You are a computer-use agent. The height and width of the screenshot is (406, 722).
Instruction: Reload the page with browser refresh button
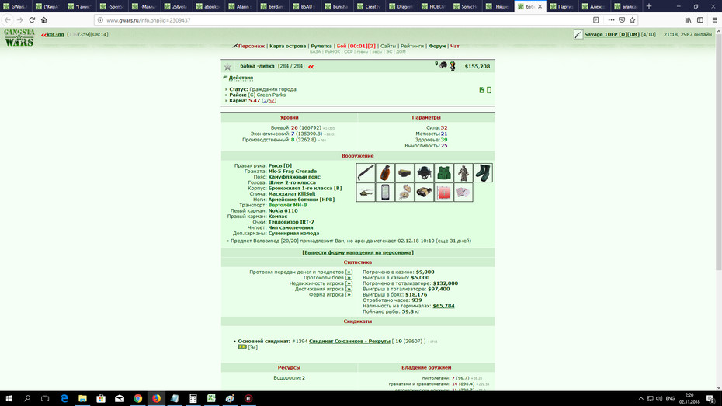pos(32,19)
